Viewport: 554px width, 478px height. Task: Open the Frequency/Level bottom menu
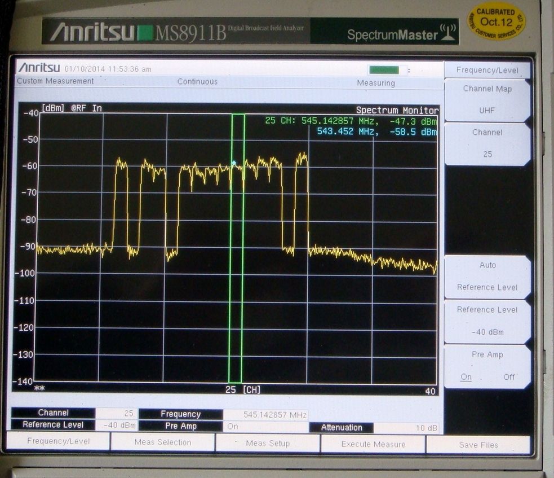58,441
